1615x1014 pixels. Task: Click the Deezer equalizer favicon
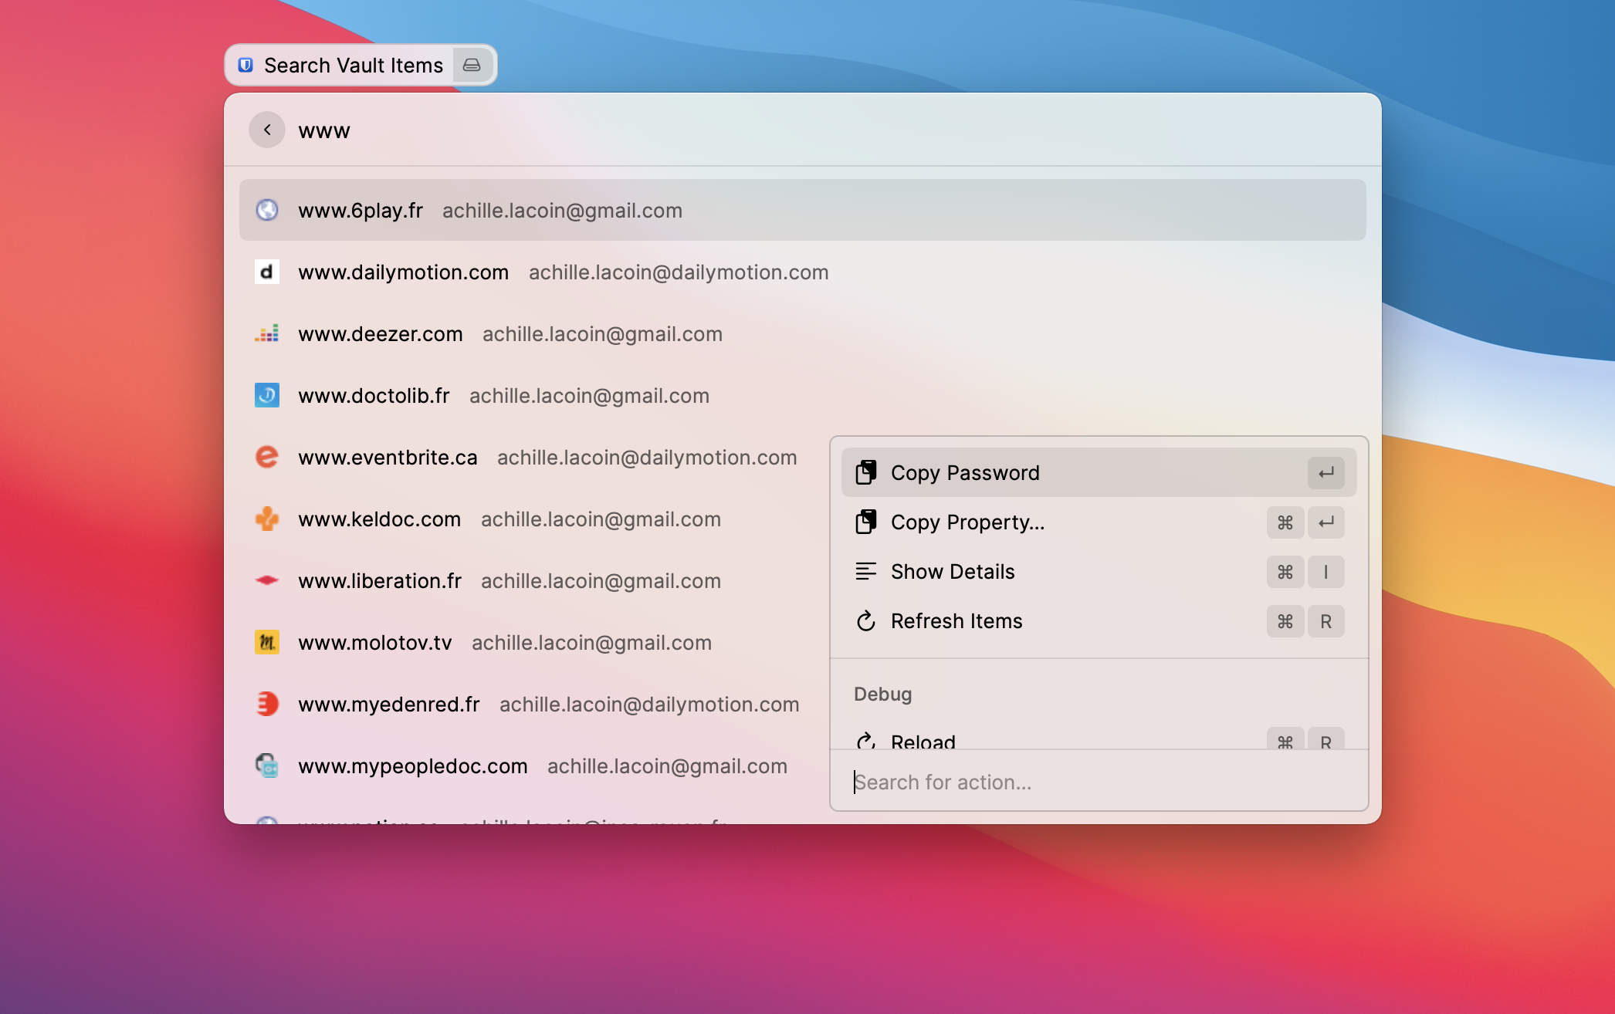point(266,333)
